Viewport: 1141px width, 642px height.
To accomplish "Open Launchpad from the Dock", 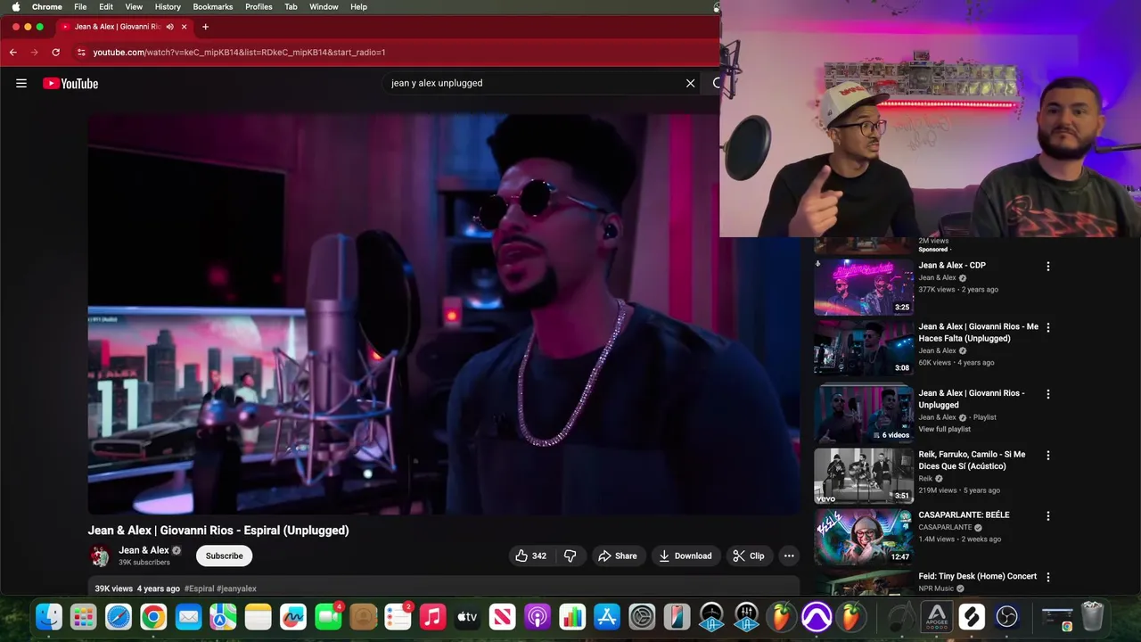I will pyautogui.click(x=84, y=616).
